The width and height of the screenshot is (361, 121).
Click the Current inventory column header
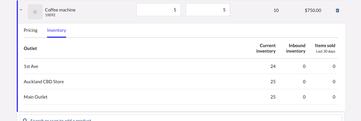coord(266,48)
